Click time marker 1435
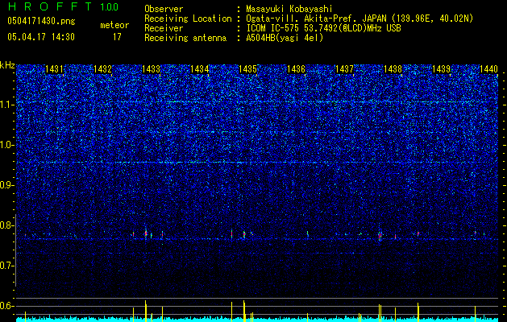This screenshot has height=322, width=507. pos(247,69)
